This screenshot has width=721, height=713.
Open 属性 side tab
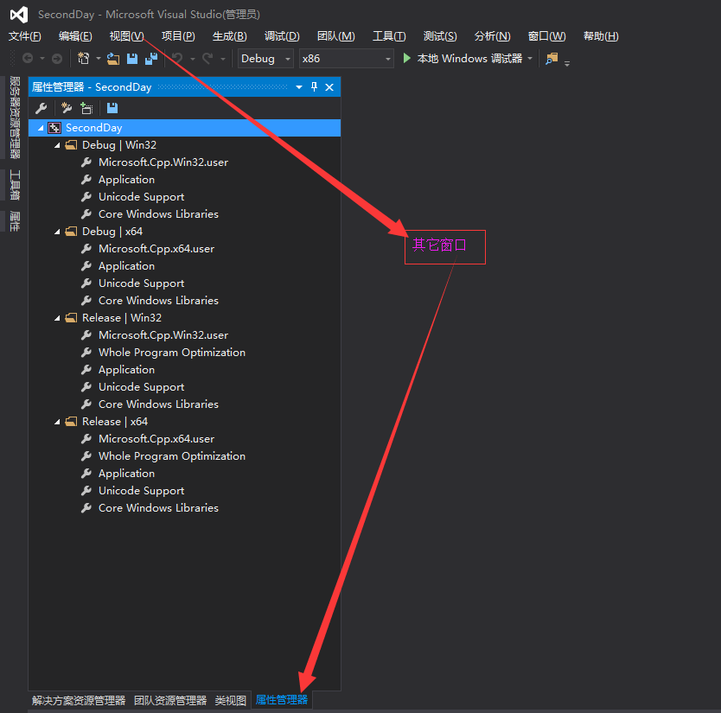coord(16,221)
